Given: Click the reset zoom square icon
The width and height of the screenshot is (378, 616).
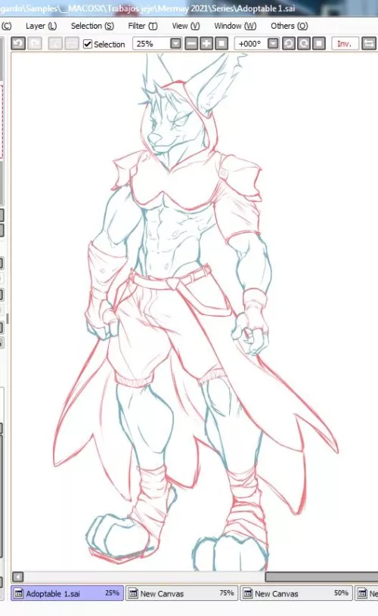Looking at the screenshot, I should (222, 43).
